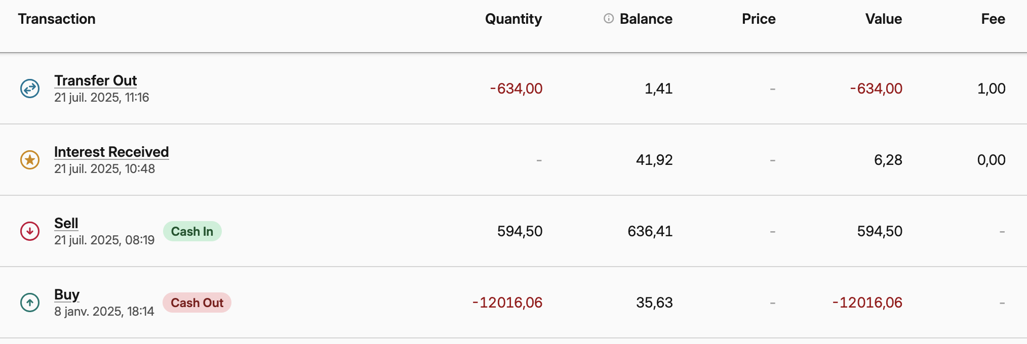This screenshot has height=344, width=1027.
Task: Sort by the Transaction column header
Action: click(57, 19)
